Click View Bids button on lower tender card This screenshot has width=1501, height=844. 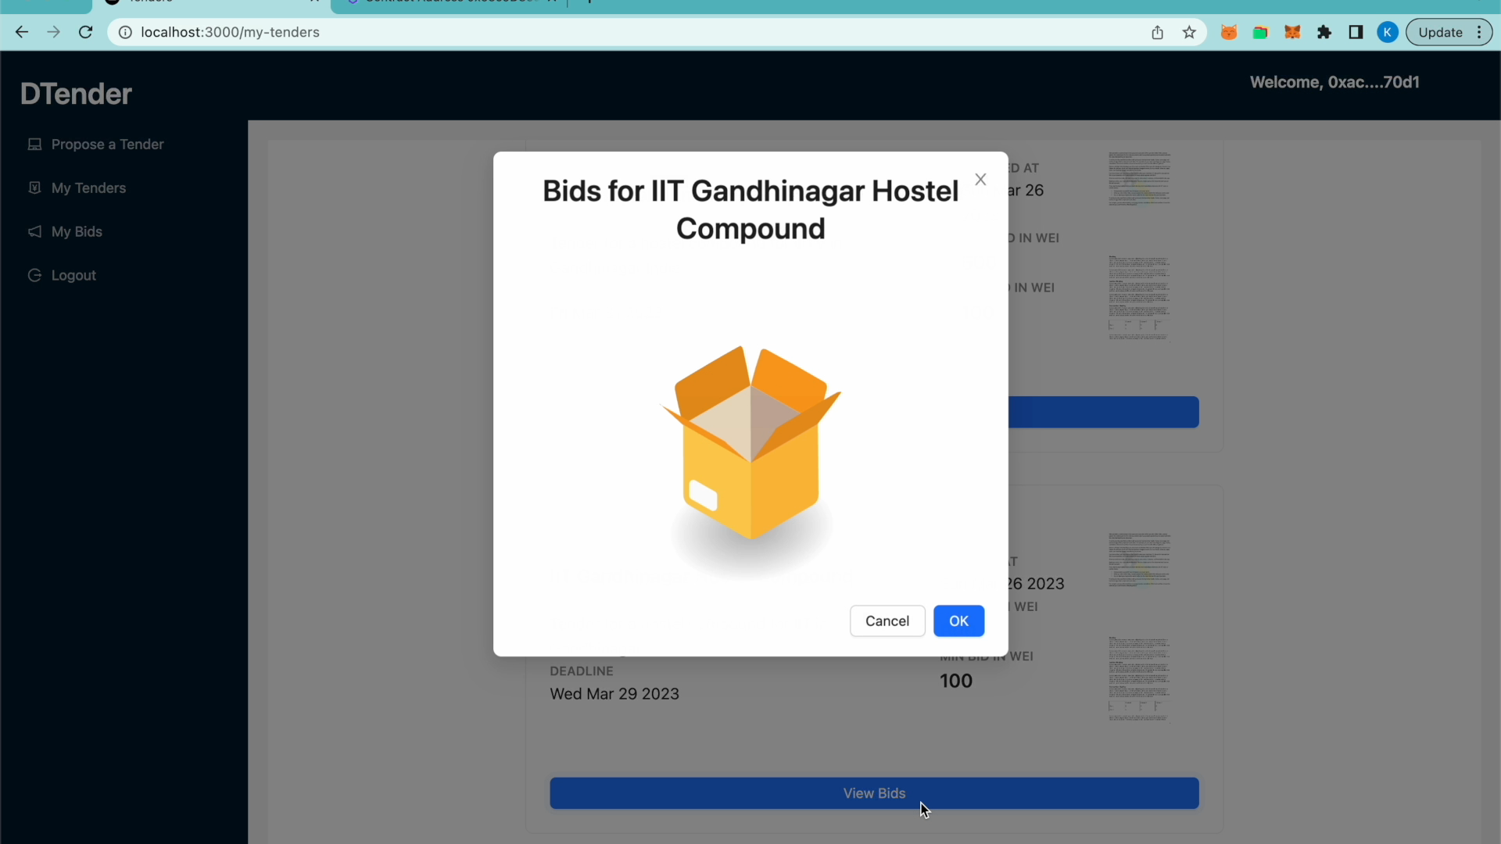click(874, 793)
